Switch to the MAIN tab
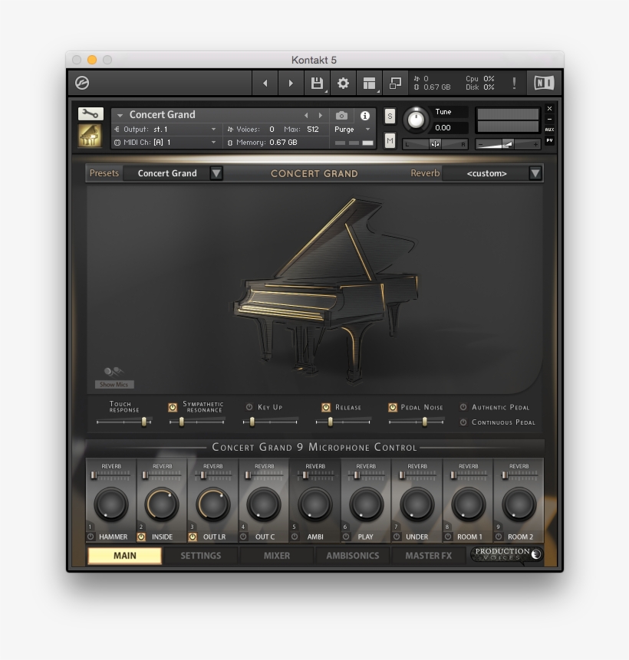Image resolution: width=629 pixels, height=660 pixels. pyautogui.click(x=125, y=555)
